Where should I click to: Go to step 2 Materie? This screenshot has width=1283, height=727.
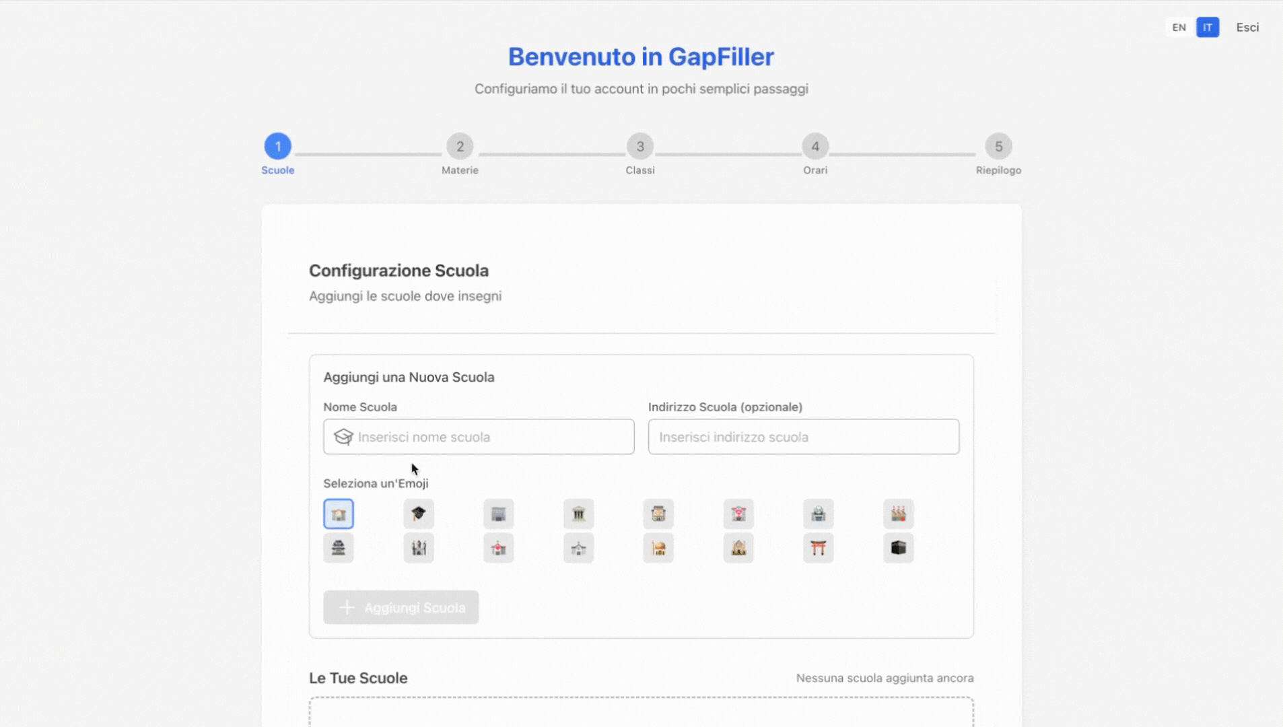click(x=460, y=147)
